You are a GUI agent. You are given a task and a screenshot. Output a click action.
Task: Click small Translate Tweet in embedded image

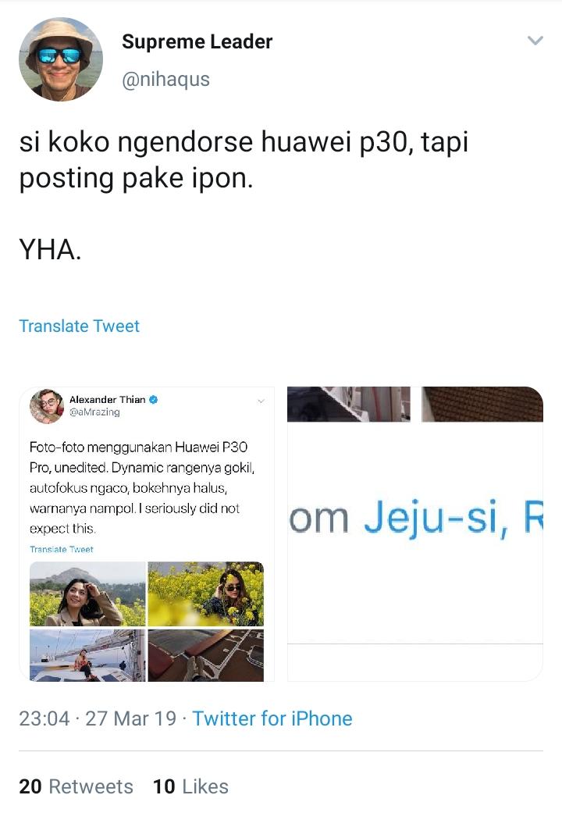pos(61,549)
